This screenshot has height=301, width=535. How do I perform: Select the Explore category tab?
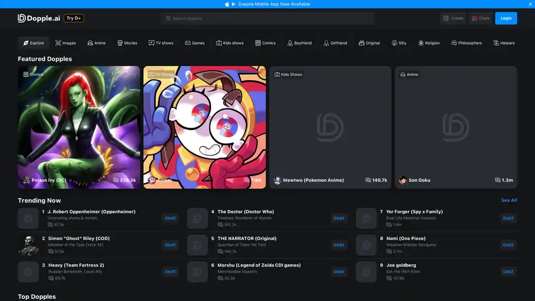33,43
